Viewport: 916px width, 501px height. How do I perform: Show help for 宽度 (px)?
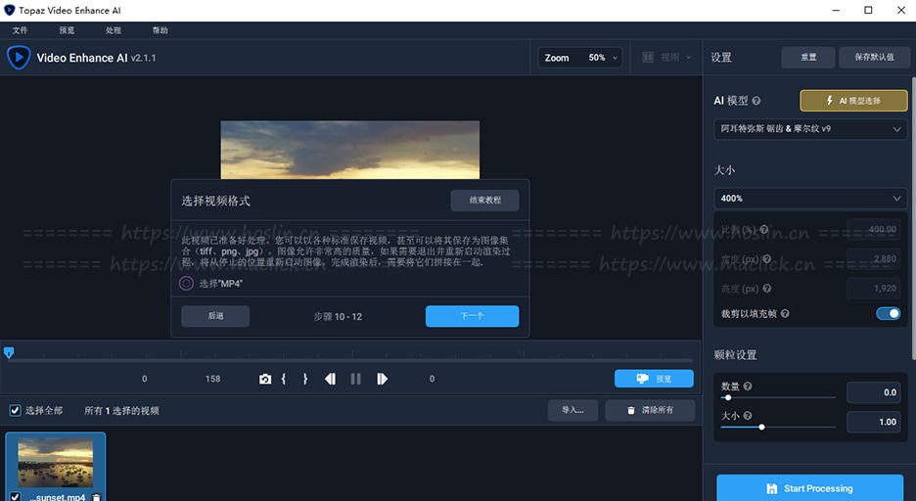click(x=767, y=258)
